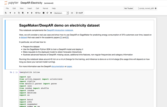Open the Kernel menu
This screenshot has height=107, width=167.
coord(45,8)
